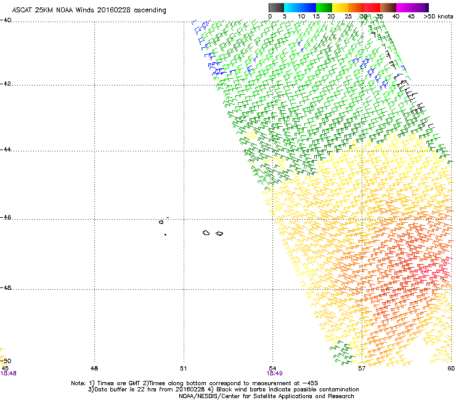The height and width of the screenshot is (400, 456).
Task: Click the legend value 10 label
Action: coord(301,17)
